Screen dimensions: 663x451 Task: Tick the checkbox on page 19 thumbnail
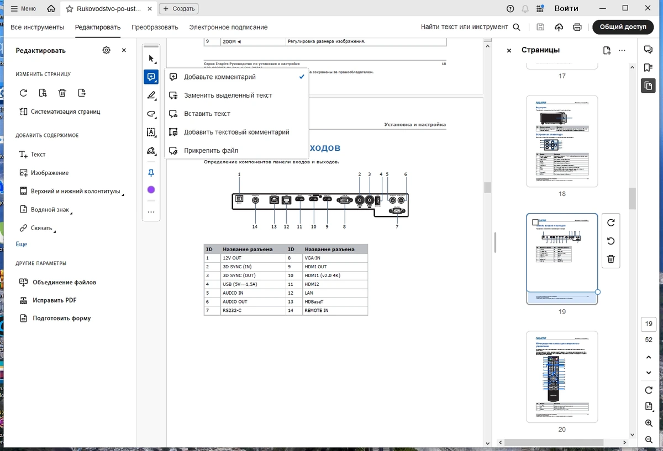click(535, 222)
